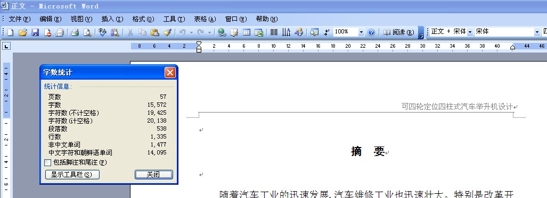
Task: Check 包括脚注和尾注 checkbox
Action: 47,162
